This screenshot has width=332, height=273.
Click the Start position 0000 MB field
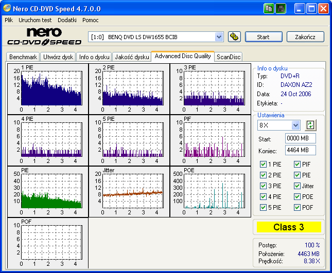tap(301, 138)
